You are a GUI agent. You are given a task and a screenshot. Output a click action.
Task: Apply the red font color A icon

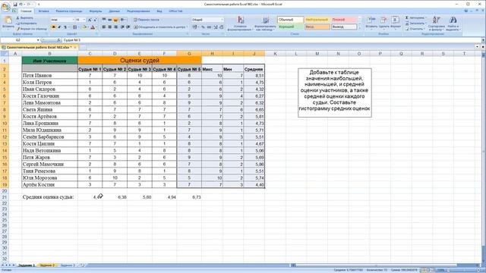[93, 27]
